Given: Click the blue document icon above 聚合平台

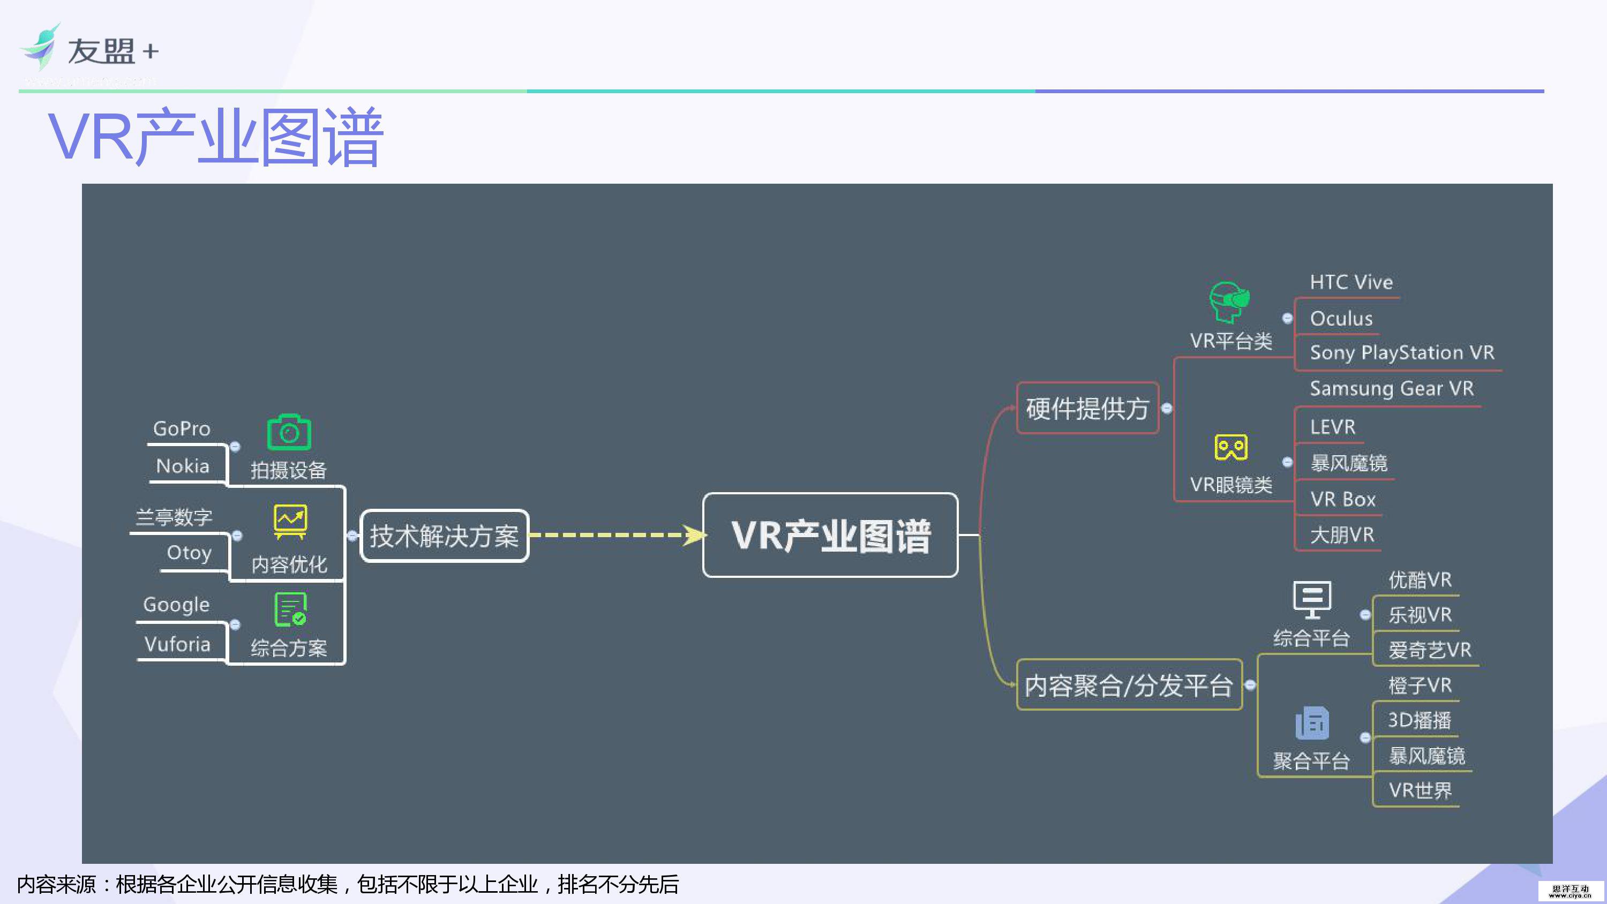Looking at the screenshot, I should coord(1312,722).
